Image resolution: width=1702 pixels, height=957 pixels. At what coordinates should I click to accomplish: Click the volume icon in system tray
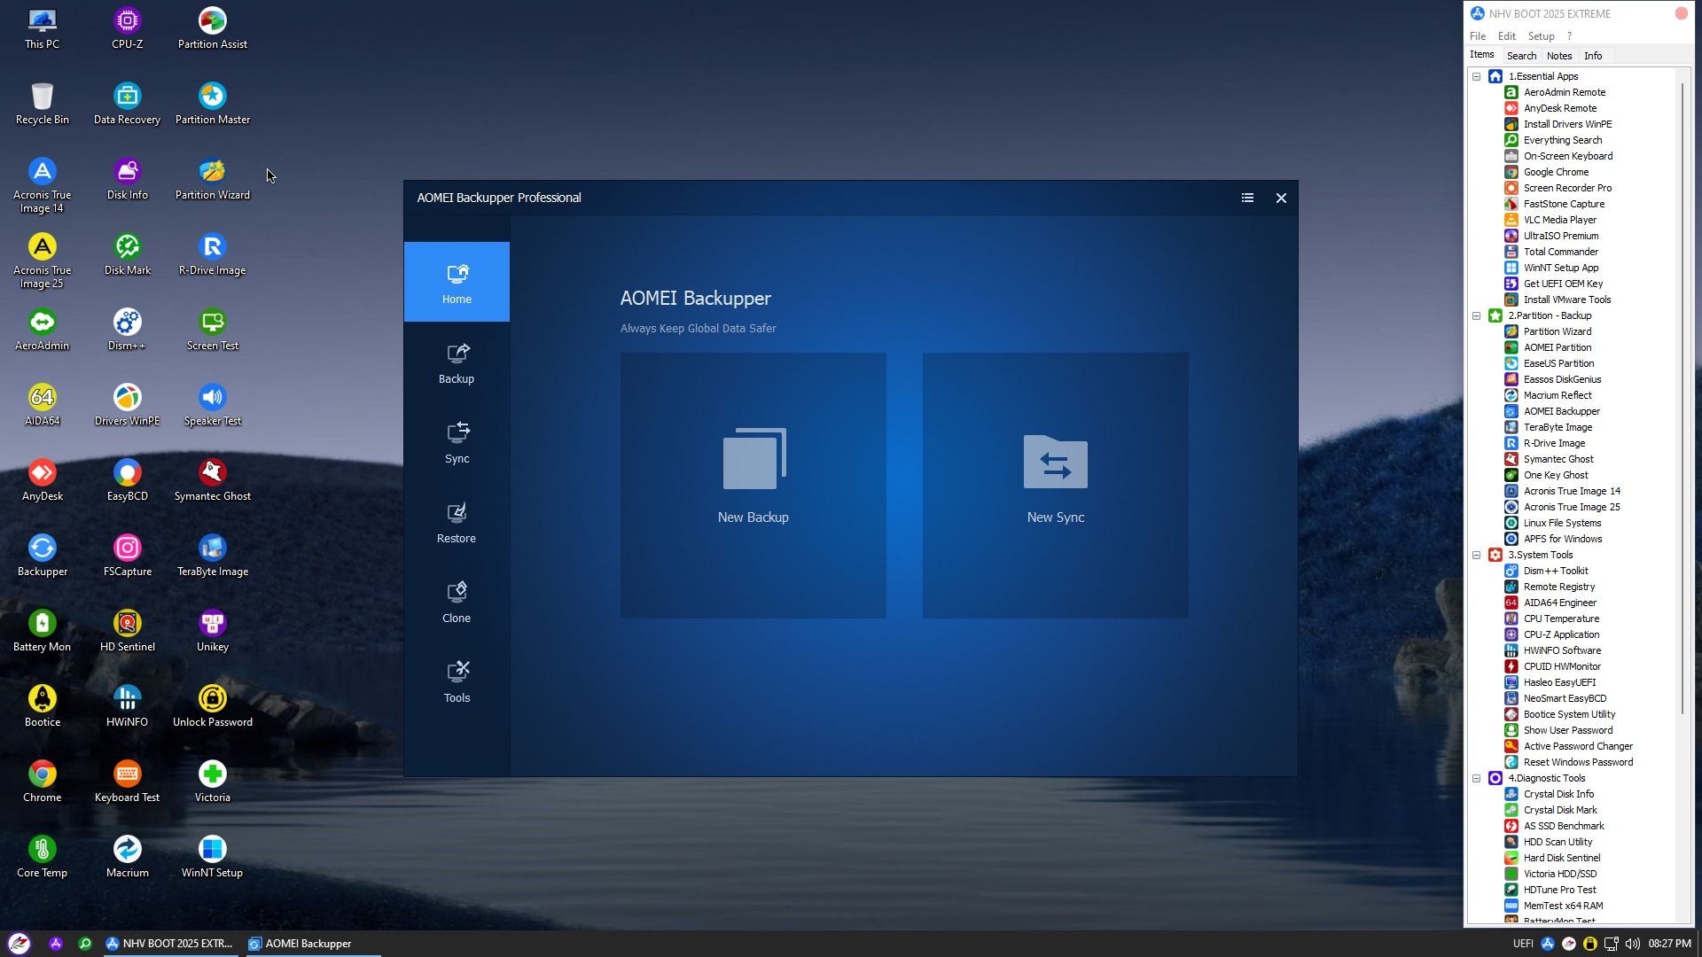click(1632, 944)
